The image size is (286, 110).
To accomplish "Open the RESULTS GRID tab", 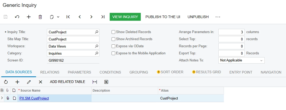I will [x=207, y=72].
